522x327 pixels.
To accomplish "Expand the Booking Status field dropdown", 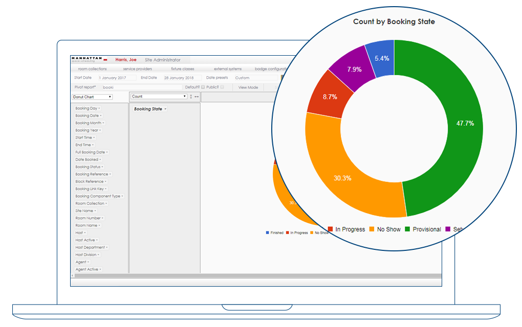I will point(102,167).
